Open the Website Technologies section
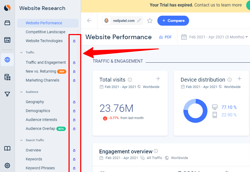Viewport: 250px width, 172px height. click(x=44, y=41)
